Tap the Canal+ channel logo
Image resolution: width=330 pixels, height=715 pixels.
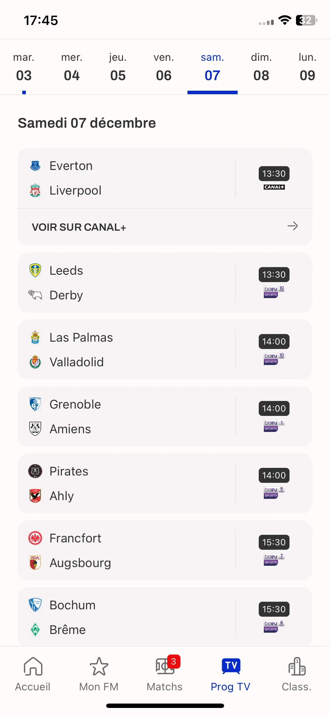point(274,187)
